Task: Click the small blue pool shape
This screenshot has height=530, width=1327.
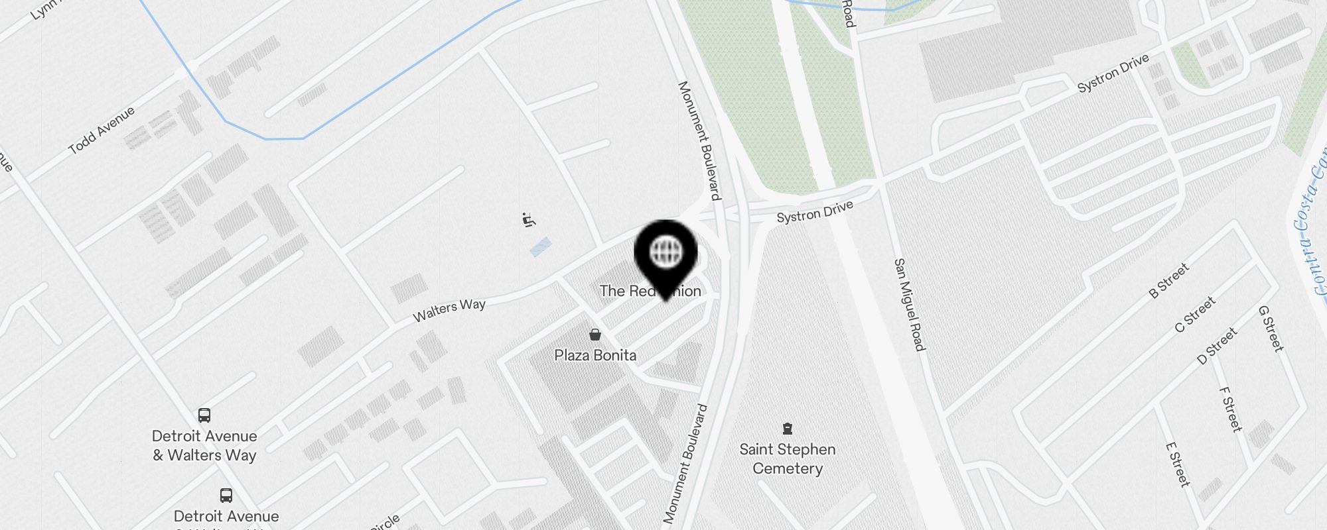Action: tap(541, 247)
